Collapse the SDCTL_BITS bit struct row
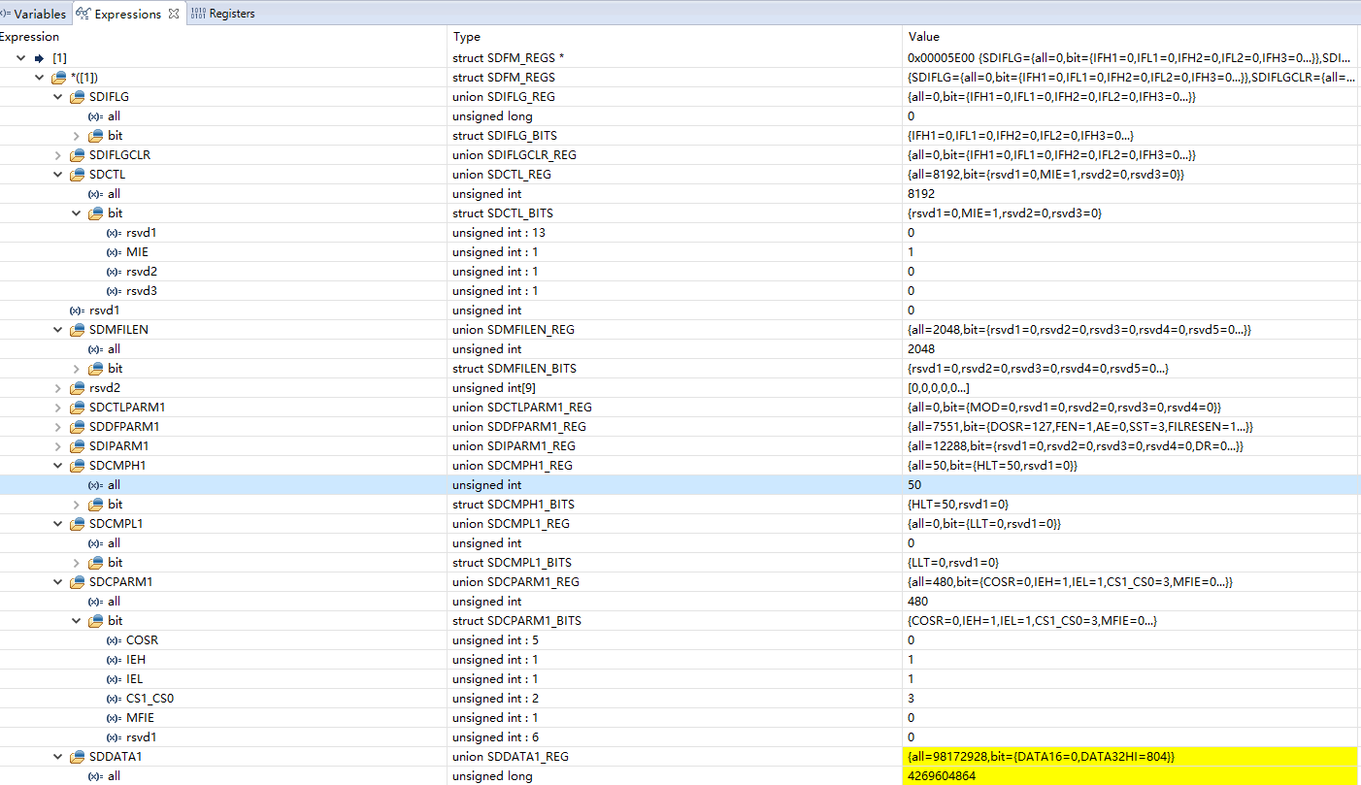 [77, 213]
